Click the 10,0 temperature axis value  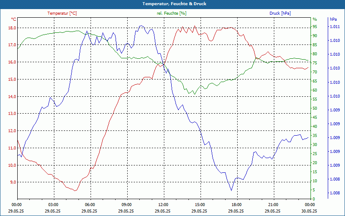click(13, 165)
